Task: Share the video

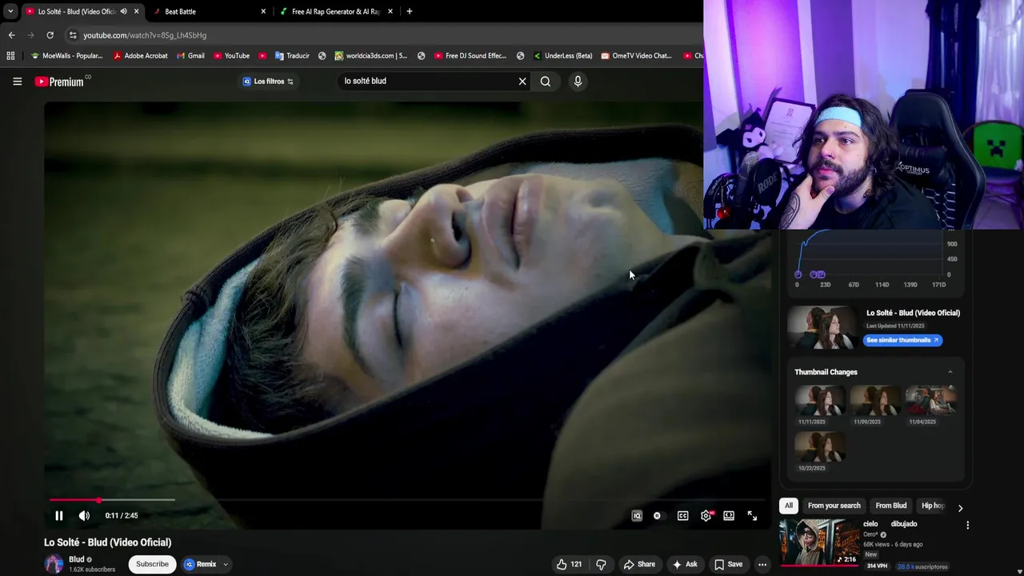Action: (x=639, y=564)
